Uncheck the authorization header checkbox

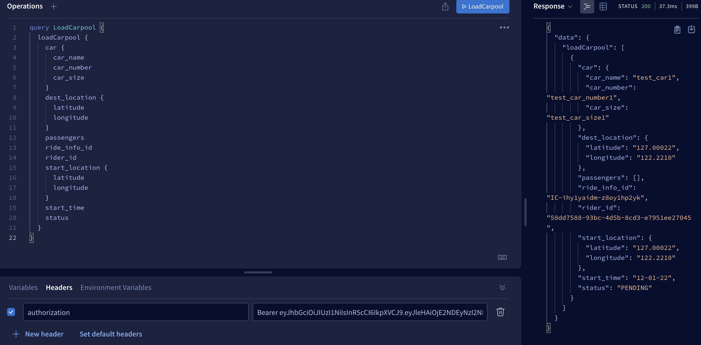click(11, 312)
